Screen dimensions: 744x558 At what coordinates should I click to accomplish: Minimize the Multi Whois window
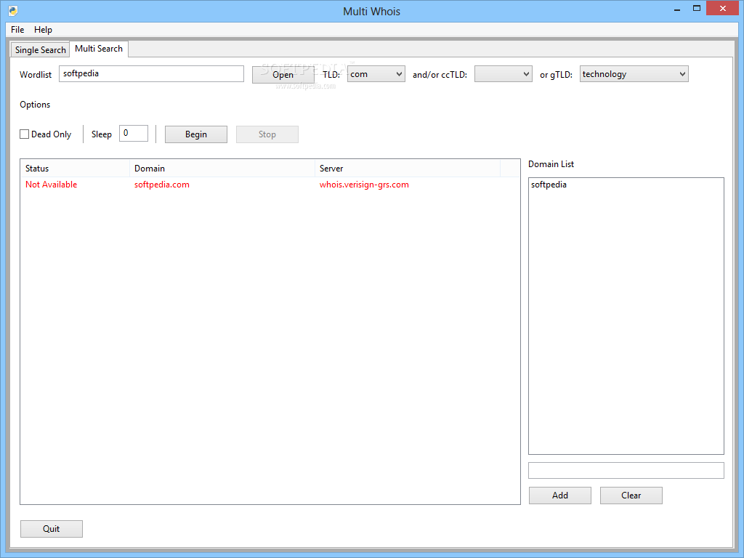pos(677,9)
